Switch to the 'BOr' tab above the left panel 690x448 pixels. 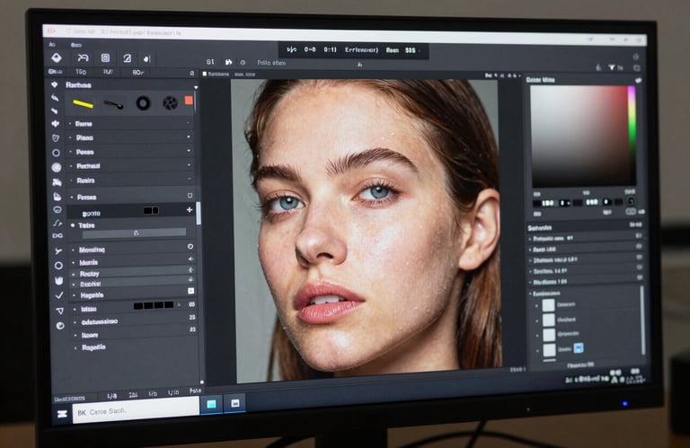(137, 72)
